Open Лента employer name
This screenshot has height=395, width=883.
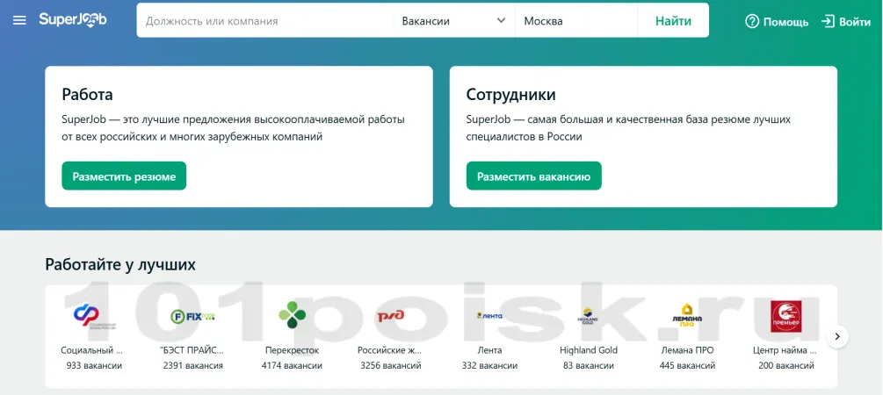click(489, 350)
